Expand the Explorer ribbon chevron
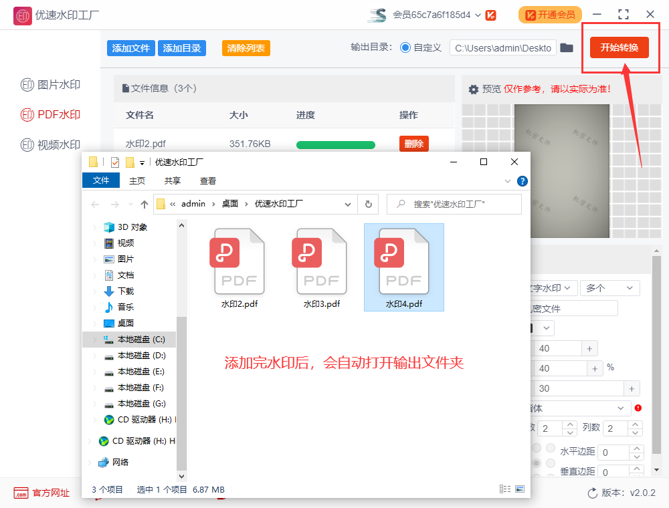Image resolution: width=669 pixels, height=508 pixels. pyautogui.click(x=508, y=181)
